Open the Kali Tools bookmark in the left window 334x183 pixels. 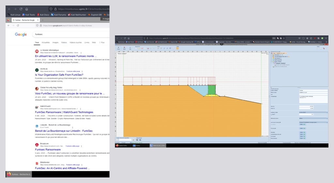(x=29, y=15)
